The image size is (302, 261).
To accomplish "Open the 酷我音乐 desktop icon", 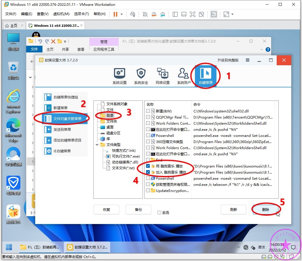I will [13, 214].
